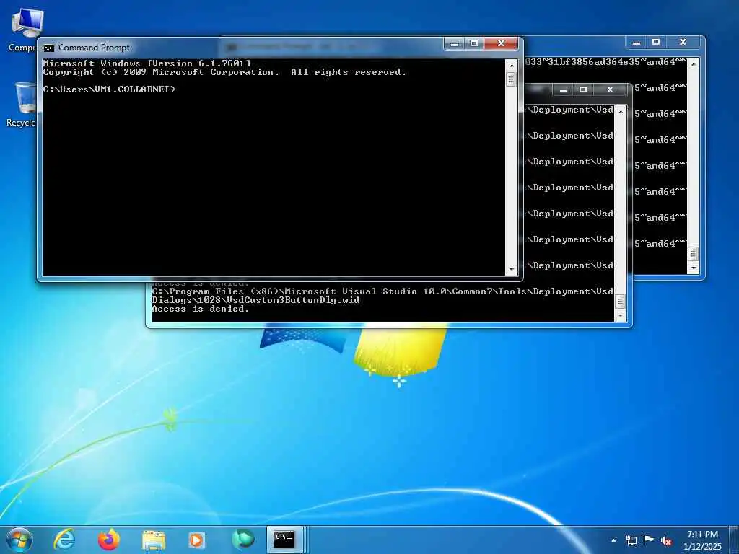Minimize the rear amd64 console window

click(x=637, y=42)
